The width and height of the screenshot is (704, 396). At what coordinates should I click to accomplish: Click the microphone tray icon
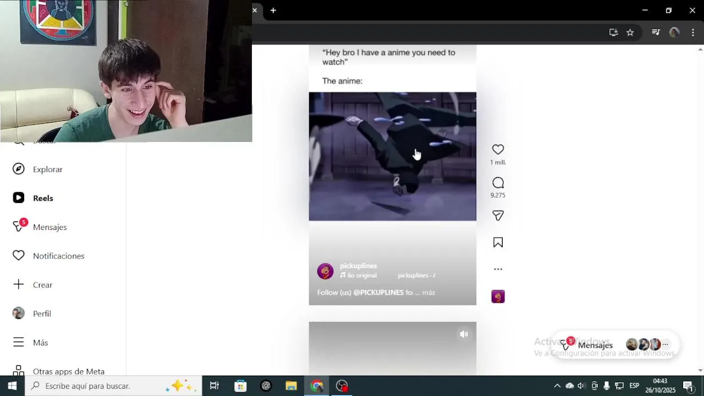(607, 386)
